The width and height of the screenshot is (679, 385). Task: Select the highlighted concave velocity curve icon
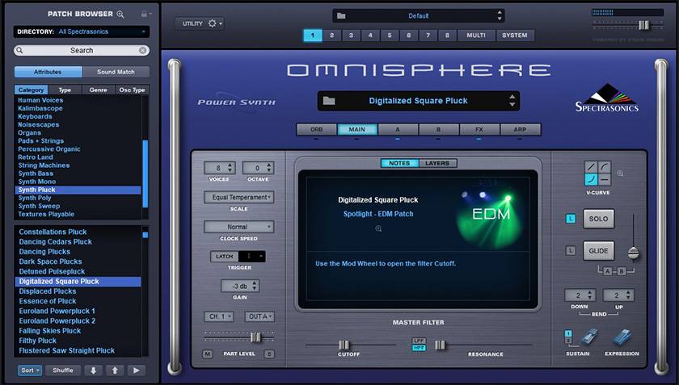tap(591, 179)
